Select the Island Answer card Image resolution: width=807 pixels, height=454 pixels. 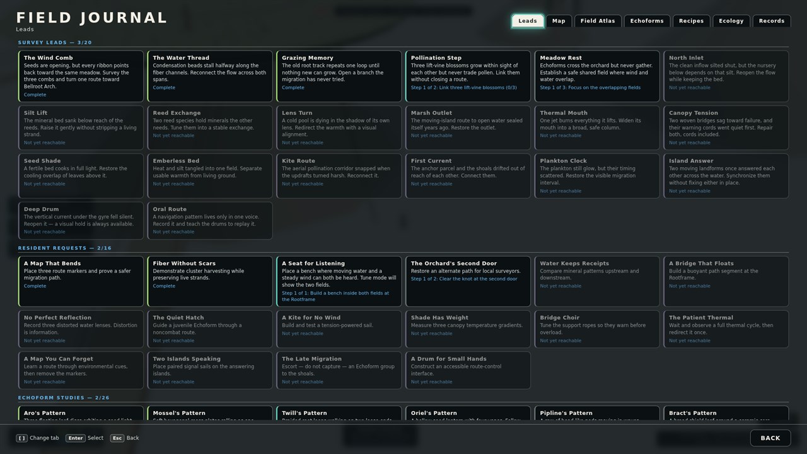click(x=726, y=175)
